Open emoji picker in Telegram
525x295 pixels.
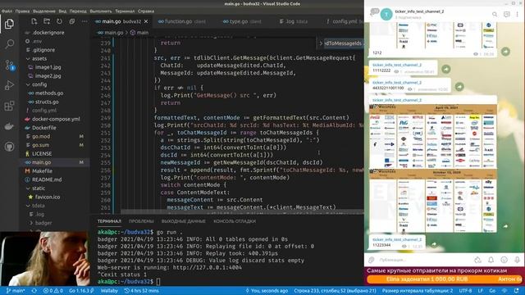[x=504, y=260]
